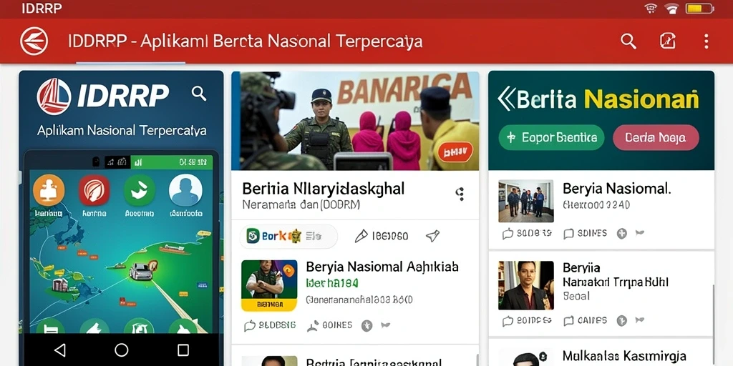733x366 pixels.
Task: Click the Bork source chip
Action: tap(288, 236)
